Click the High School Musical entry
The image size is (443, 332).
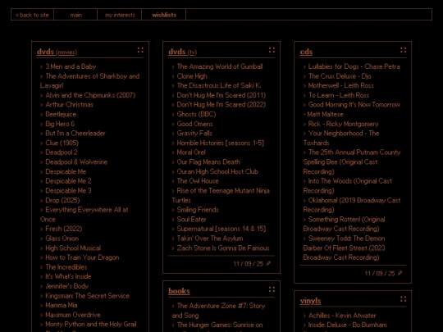point(73,248)
